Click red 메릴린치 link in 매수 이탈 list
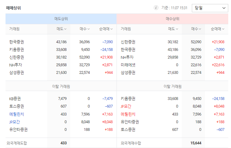Screen dimensions: 231x148 tap(128, 114)
